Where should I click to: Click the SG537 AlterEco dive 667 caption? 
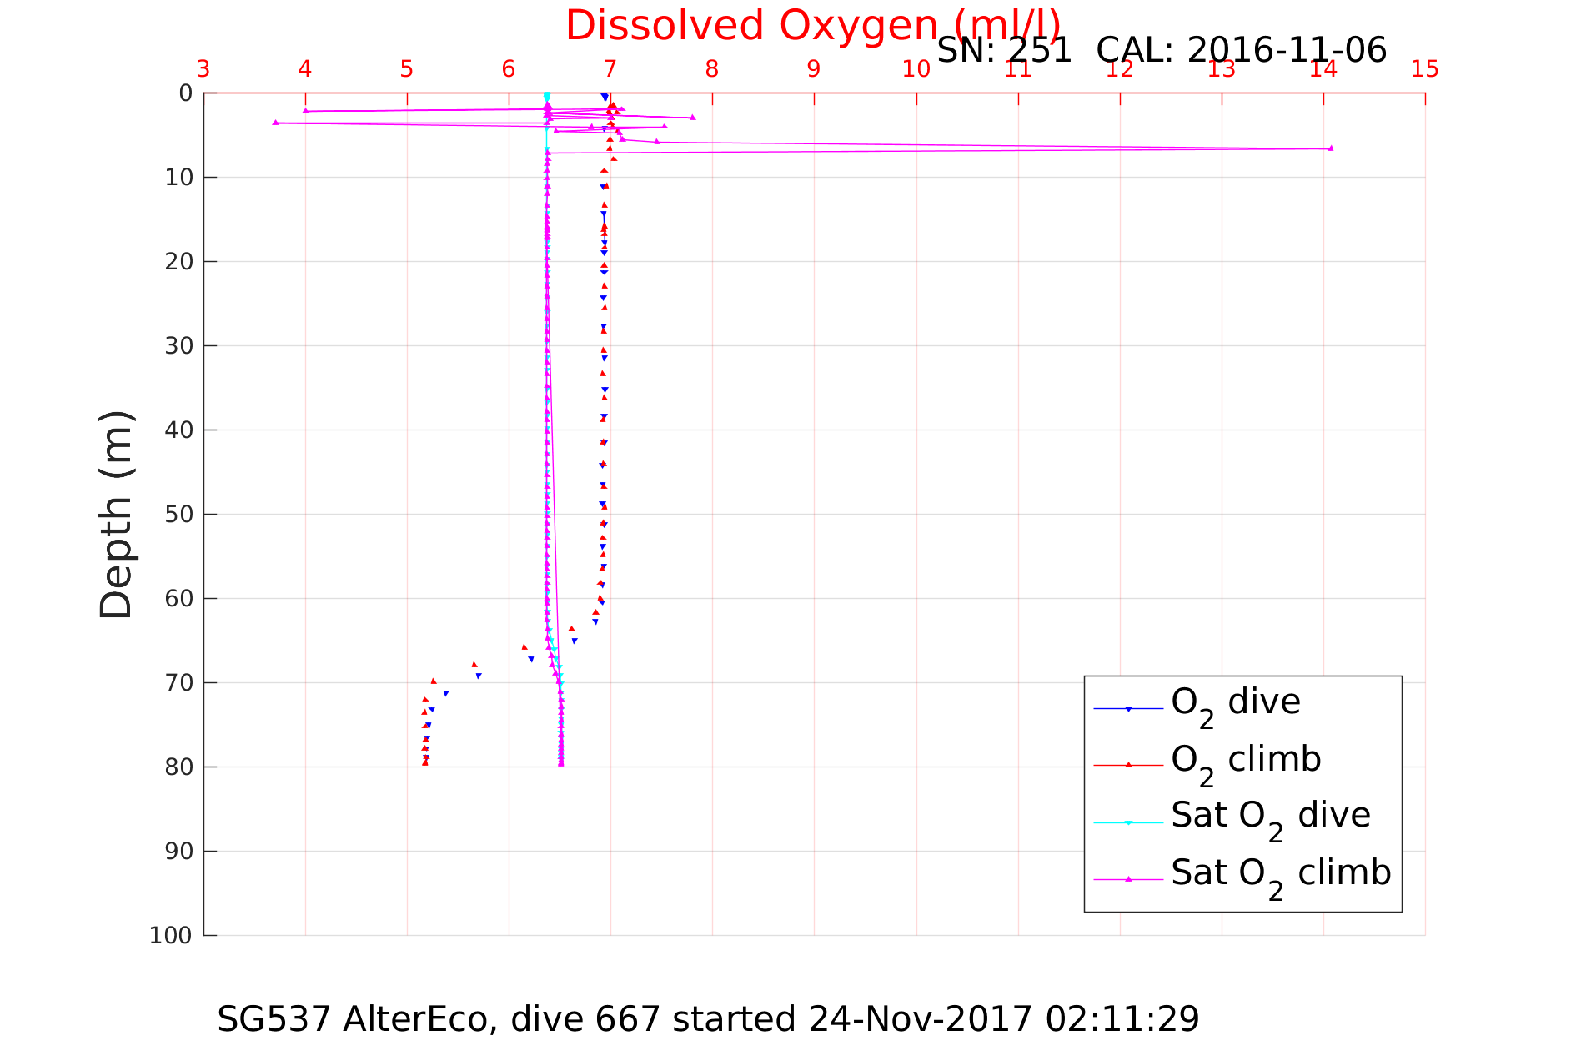(x=708, y=1019)
